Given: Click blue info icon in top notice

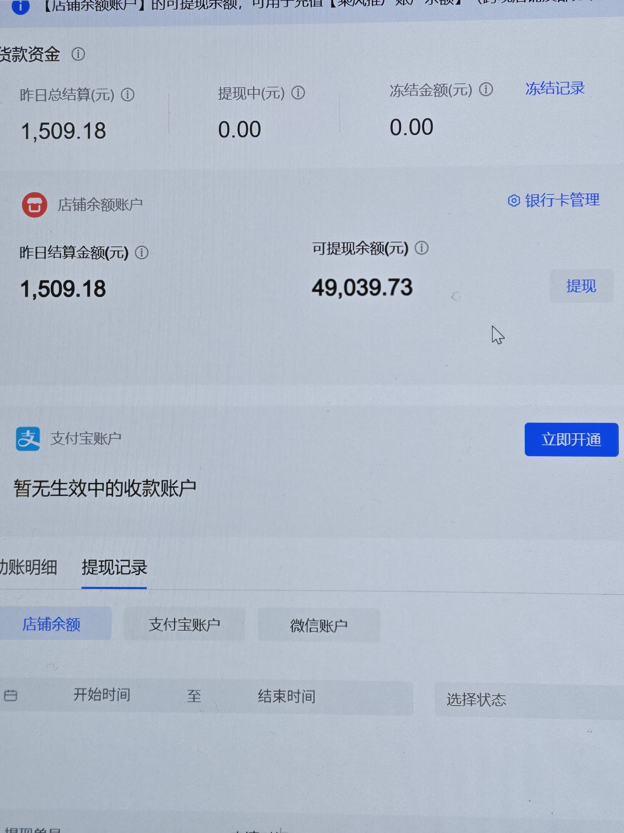Looking at the screenshot, I should (20, 7).
